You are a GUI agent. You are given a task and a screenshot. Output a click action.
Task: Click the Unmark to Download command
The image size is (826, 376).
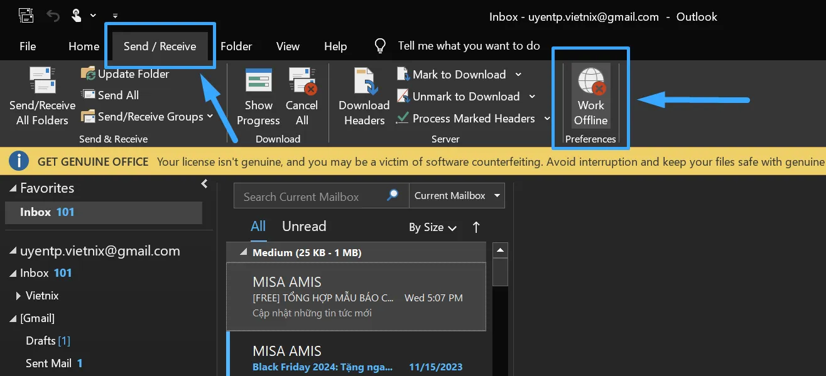[459, 97]
